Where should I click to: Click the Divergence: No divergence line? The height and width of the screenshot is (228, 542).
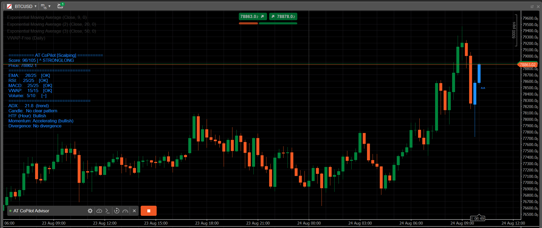[x=35, y=126]
